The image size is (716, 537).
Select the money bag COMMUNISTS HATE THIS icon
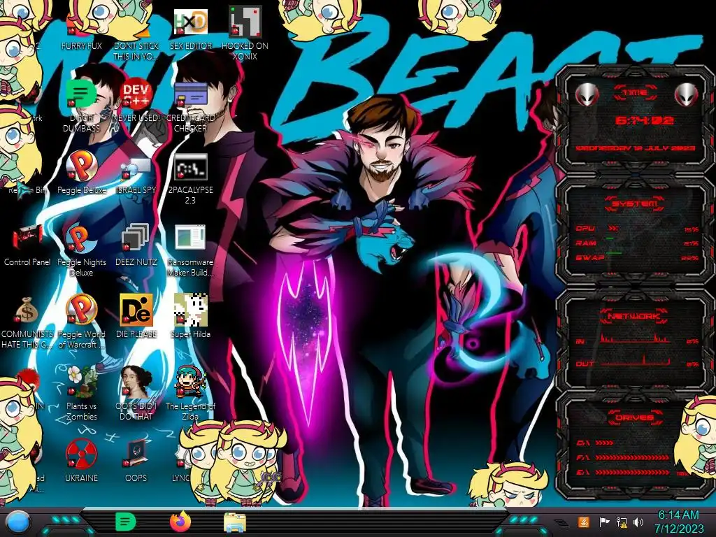(x=27, y=322)
